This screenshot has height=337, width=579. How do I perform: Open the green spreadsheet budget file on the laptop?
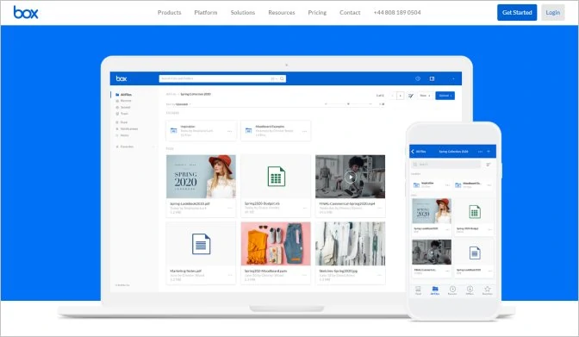(x=277, y=177)
